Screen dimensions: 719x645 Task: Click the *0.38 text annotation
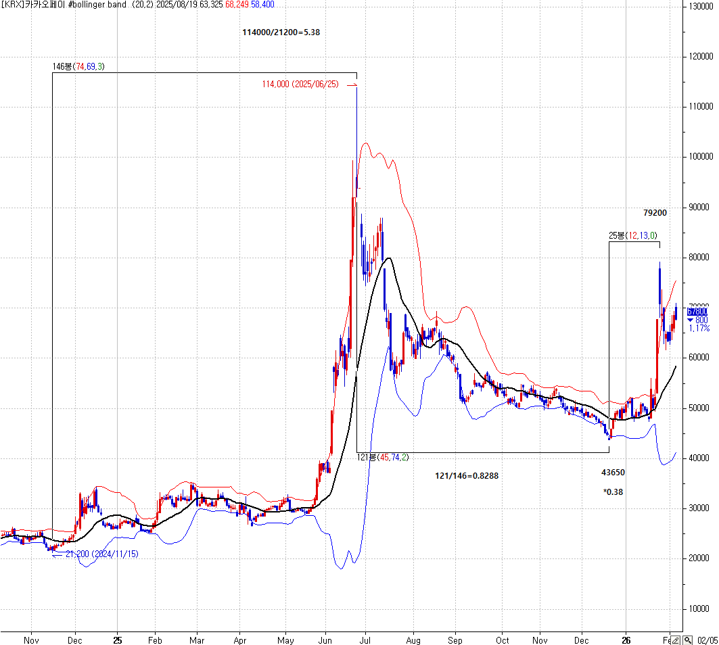tap(613, 492)
